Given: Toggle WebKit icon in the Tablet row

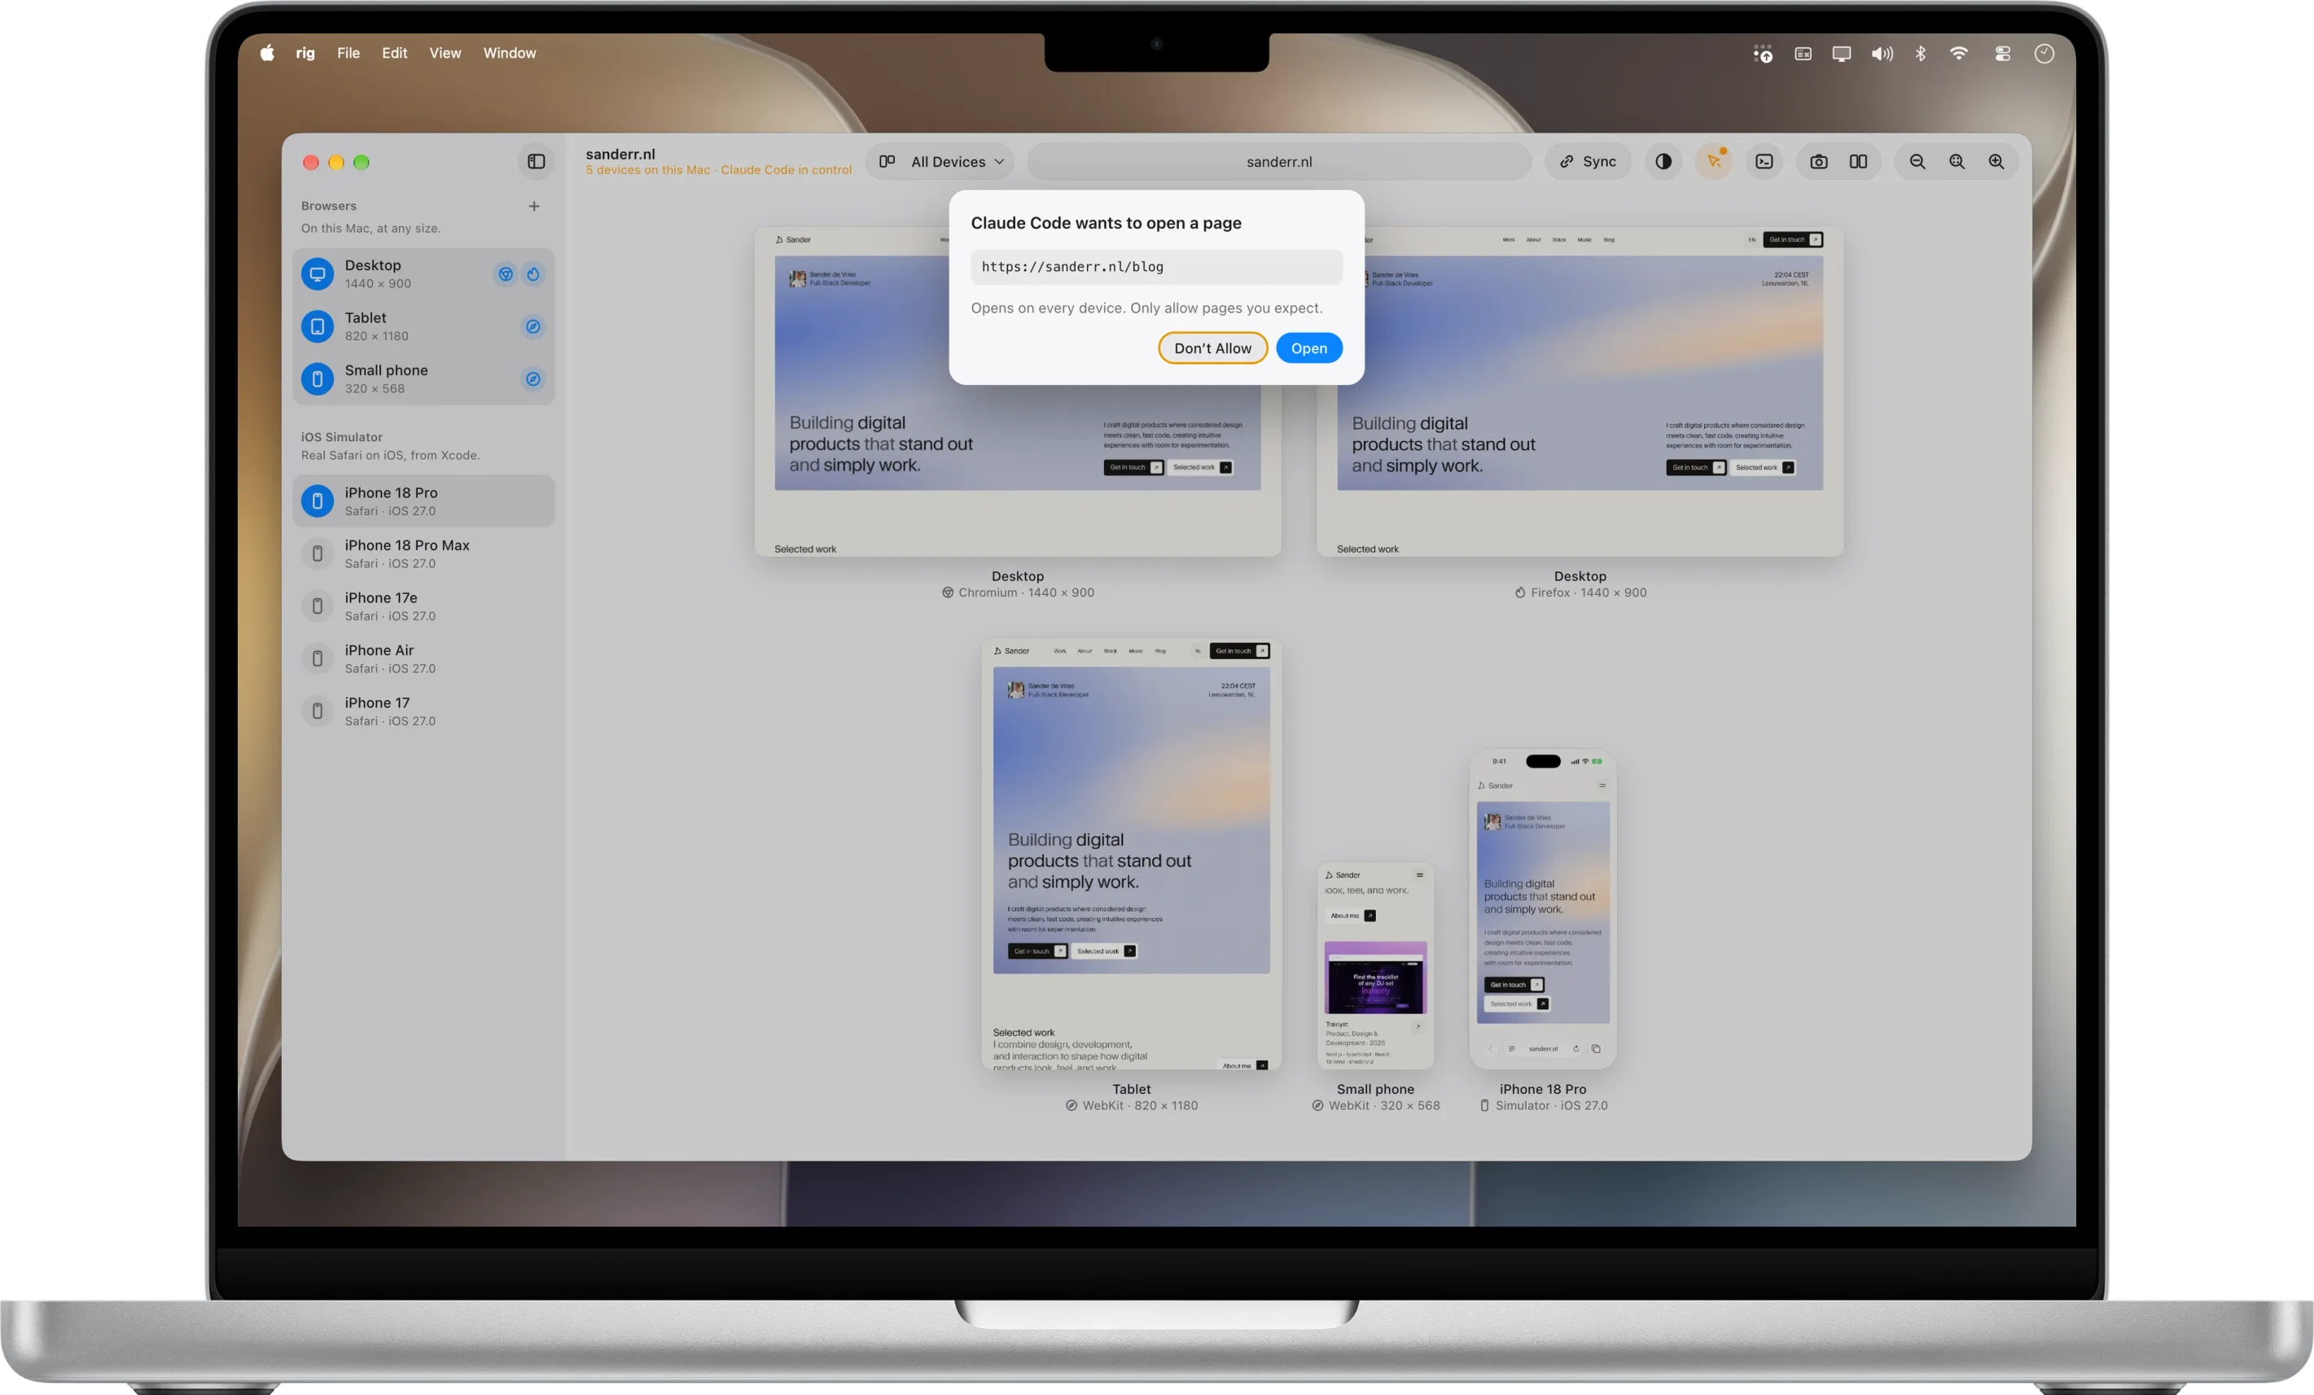Looking at the screenshot, I should pos(532,326).
